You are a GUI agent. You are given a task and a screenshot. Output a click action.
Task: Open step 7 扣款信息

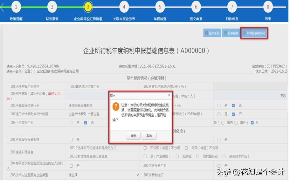[232, 7]
